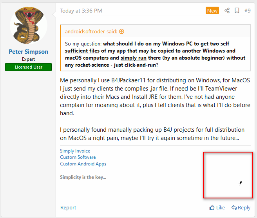Click the Reply arrow icon
257x218 pixels.
tap(234, 208)
